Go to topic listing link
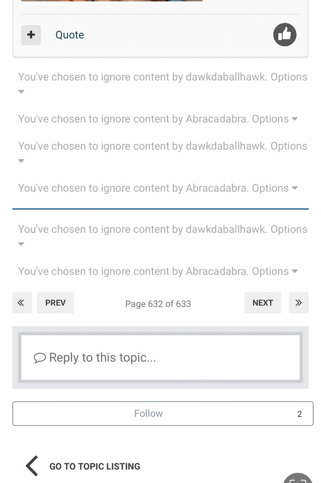The height and width of the screenshot is (483, 321). pyautogui.click(x=95, y=466)
